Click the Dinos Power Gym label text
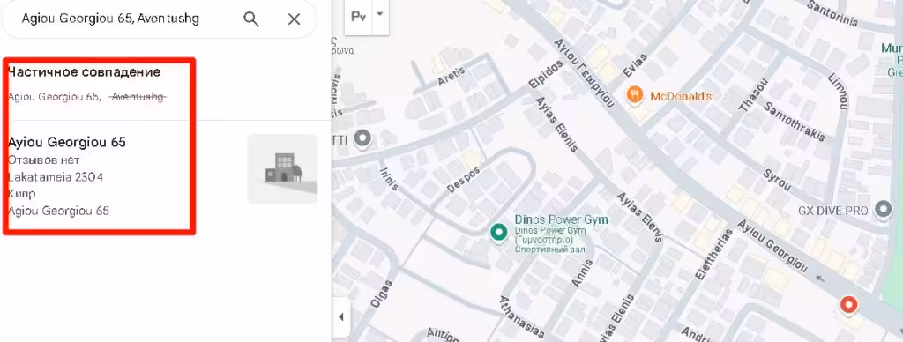This screenshot has width=903, height=342. click(561, 220)
